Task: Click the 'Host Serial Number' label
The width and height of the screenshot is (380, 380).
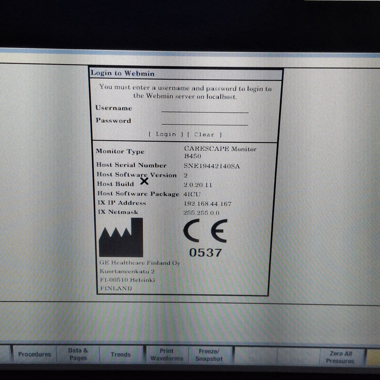Action: [131, 165]
